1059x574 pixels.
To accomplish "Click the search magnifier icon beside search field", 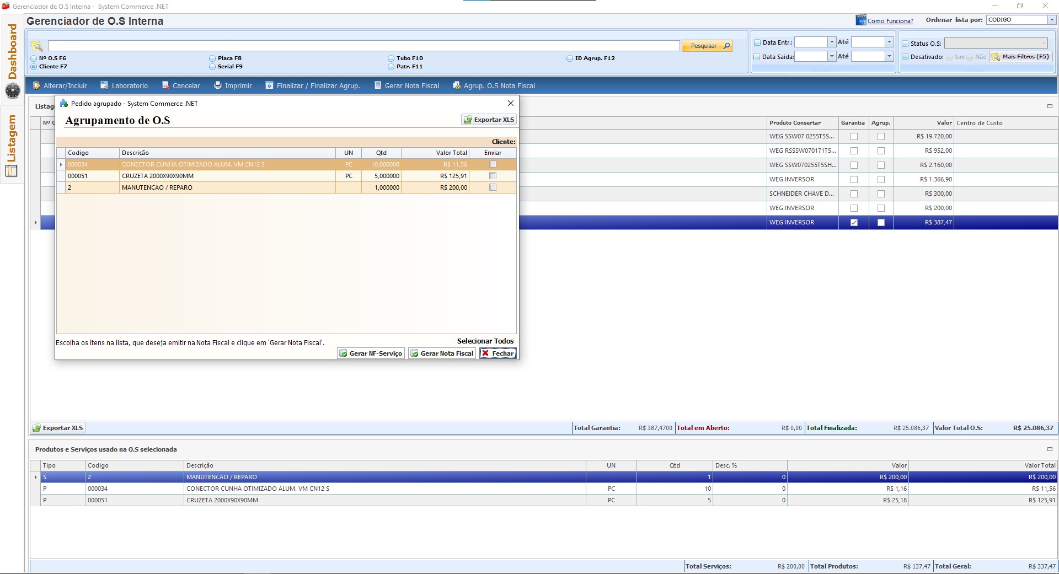I will (37, 46).
